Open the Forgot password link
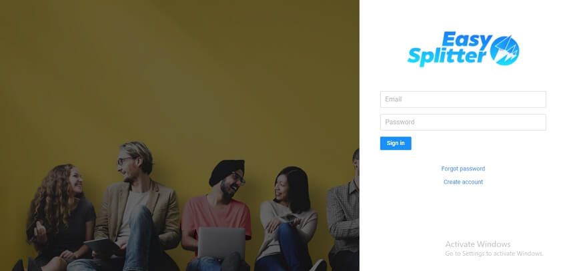Screen dimensions: 567x271 point(463,168)
